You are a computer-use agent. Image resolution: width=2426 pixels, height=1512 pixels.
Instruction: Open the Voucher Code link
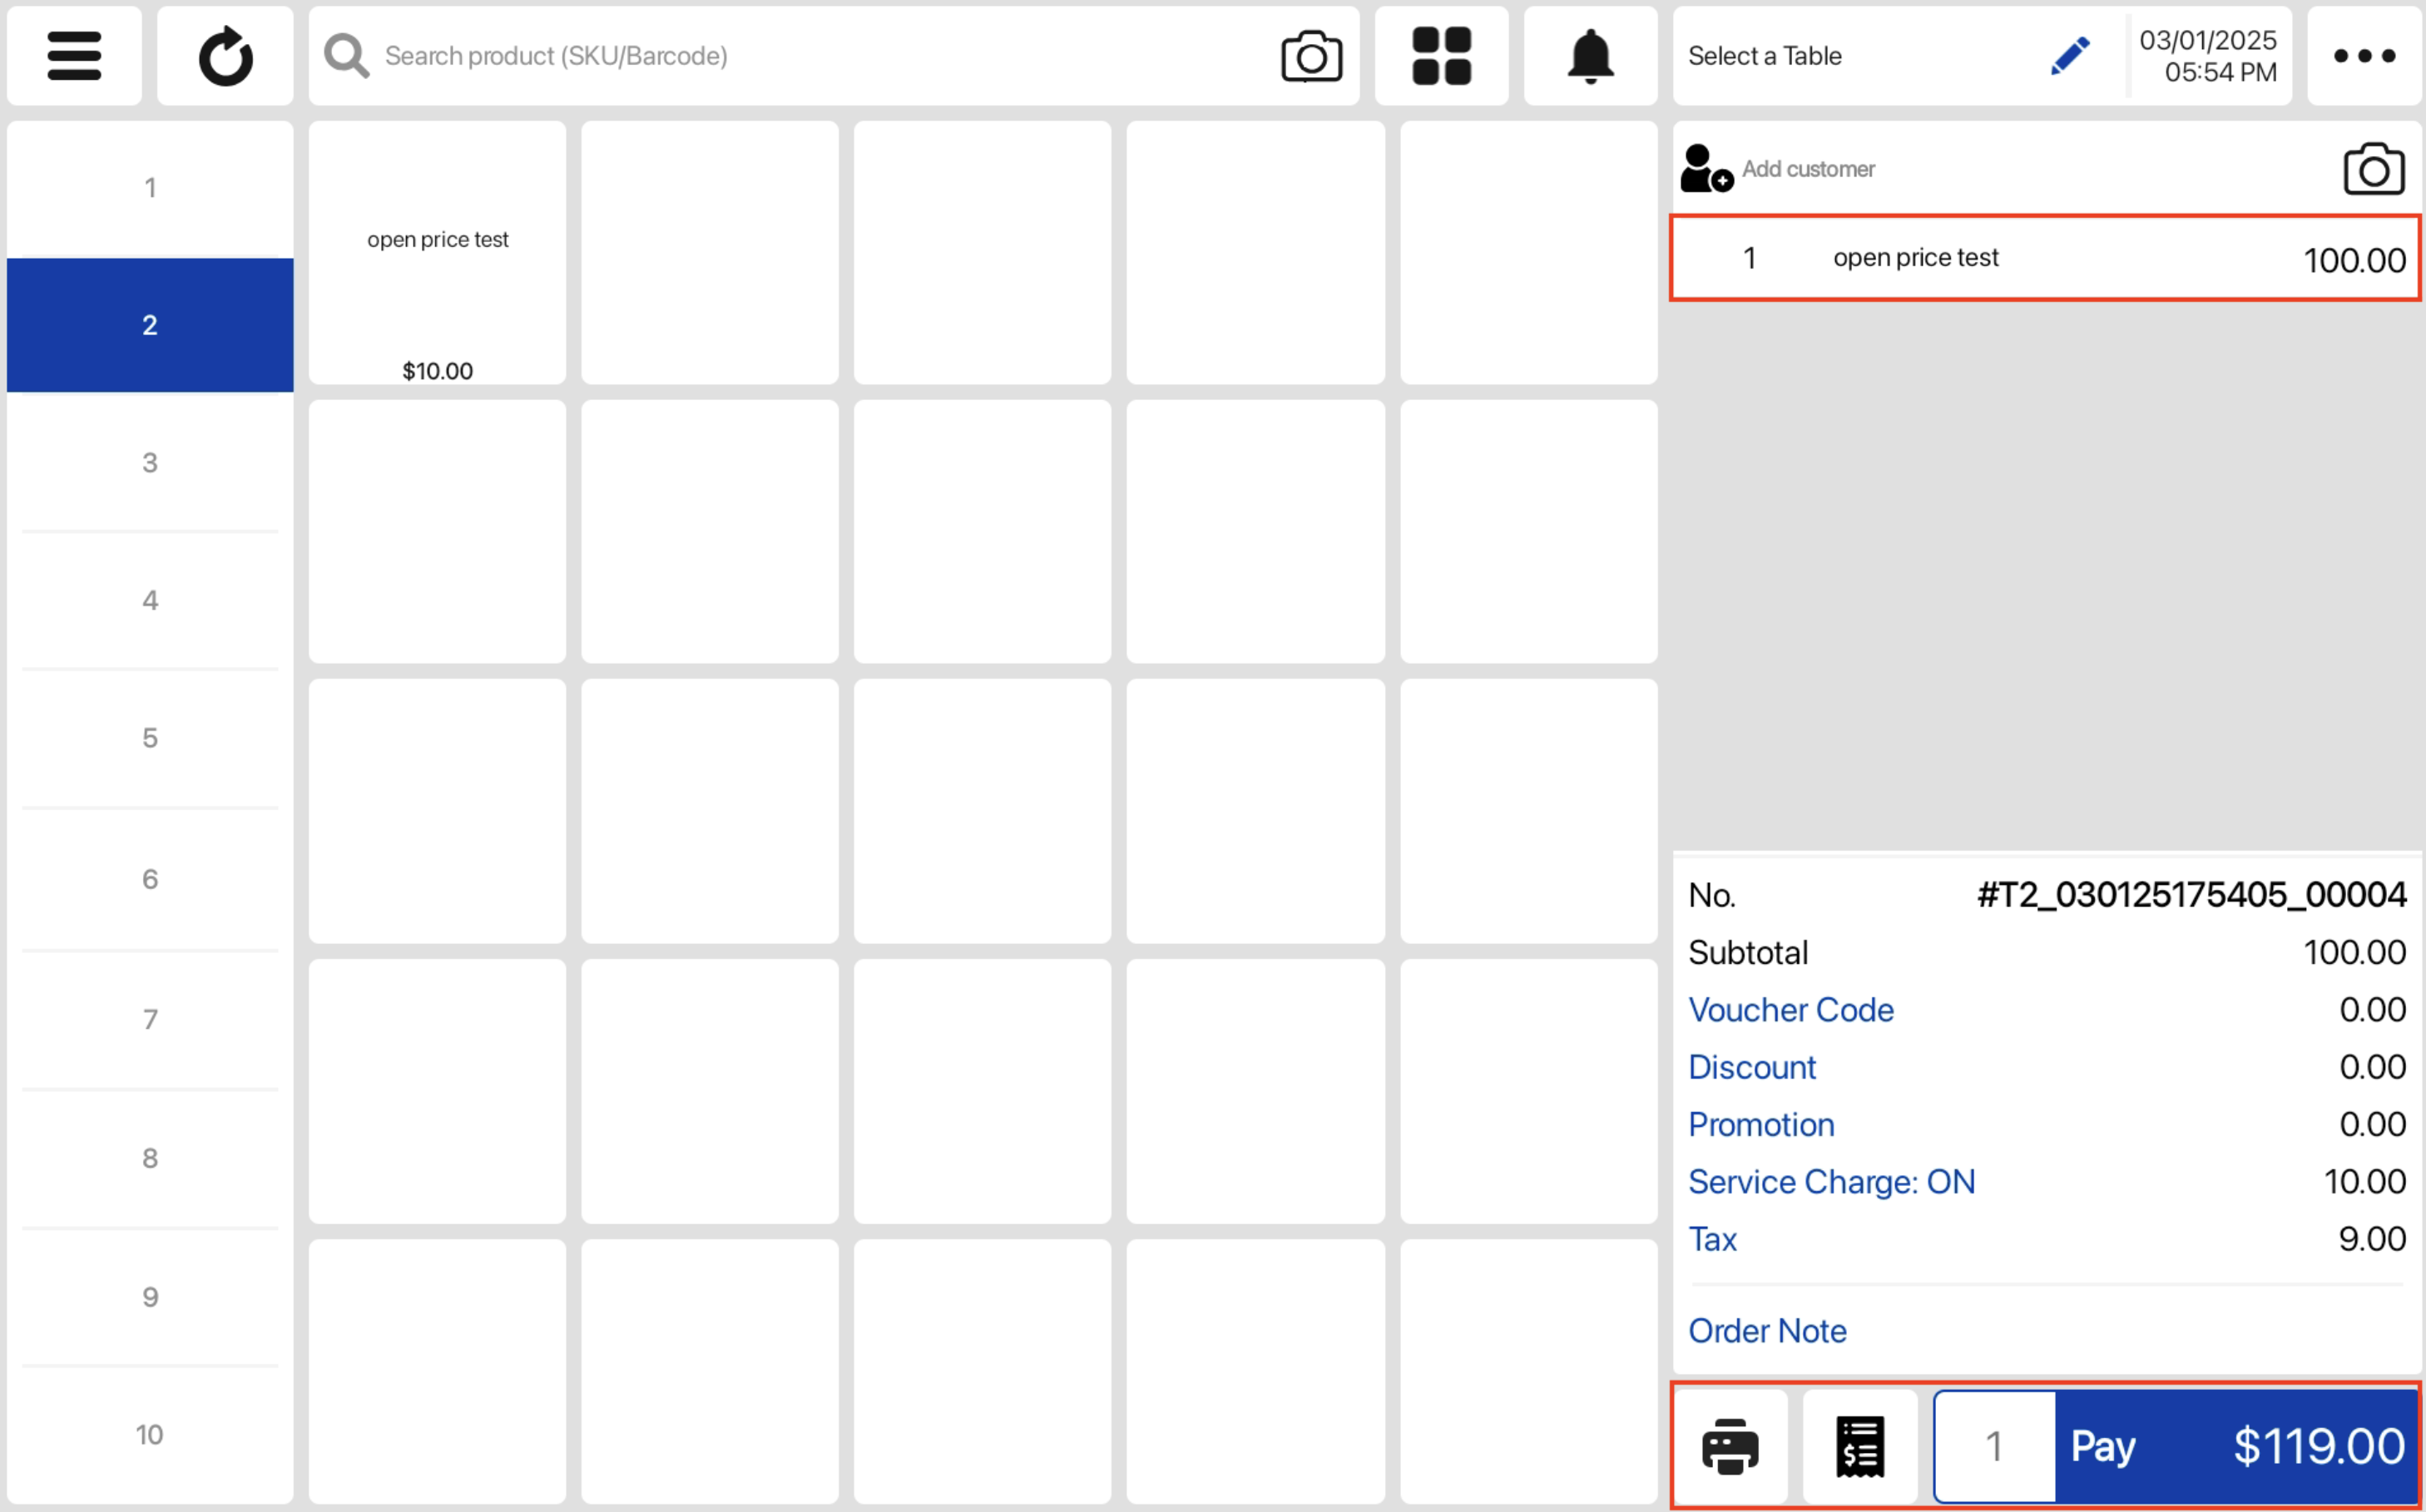(1790, 1010)
